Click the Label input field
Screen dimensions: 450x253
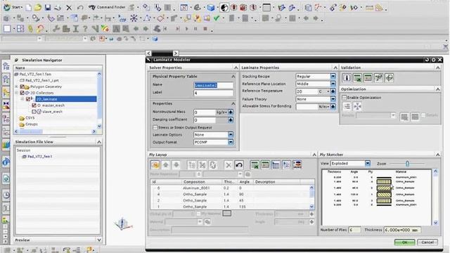click(213, 93)
